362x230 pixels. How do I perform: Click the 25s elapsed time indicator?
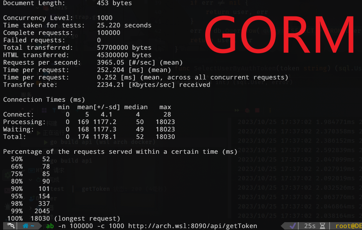pyautogui.click(x=310, y=226)
